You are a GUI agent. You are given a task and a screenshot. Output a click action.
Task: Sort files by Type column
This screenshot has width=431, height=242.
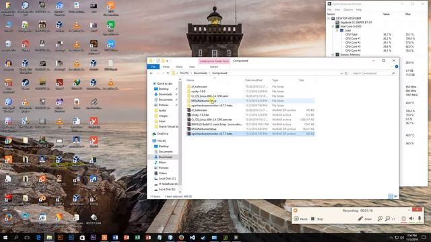point(275,80)
